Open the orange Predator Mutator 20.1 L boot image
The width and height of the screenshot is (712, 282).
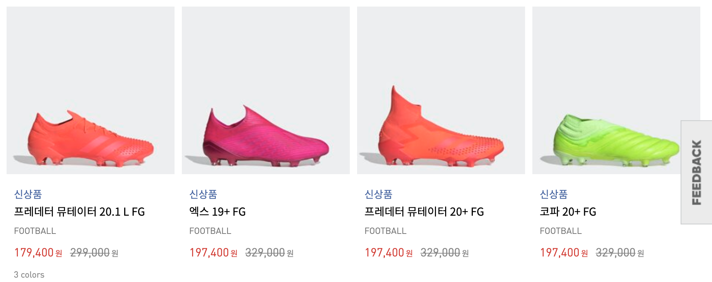point(91,90)
